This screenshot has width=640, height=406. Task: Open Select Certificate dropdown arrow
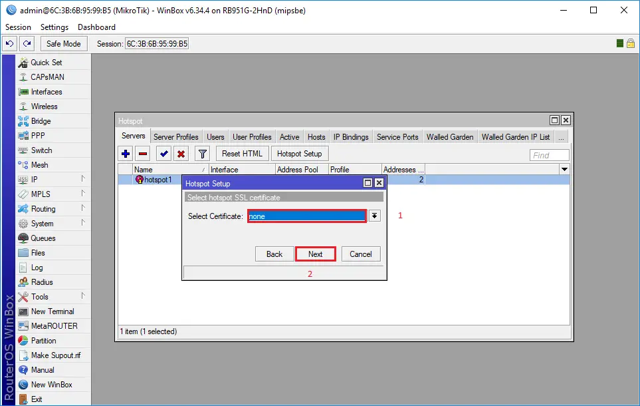click(x=374, y=216)
